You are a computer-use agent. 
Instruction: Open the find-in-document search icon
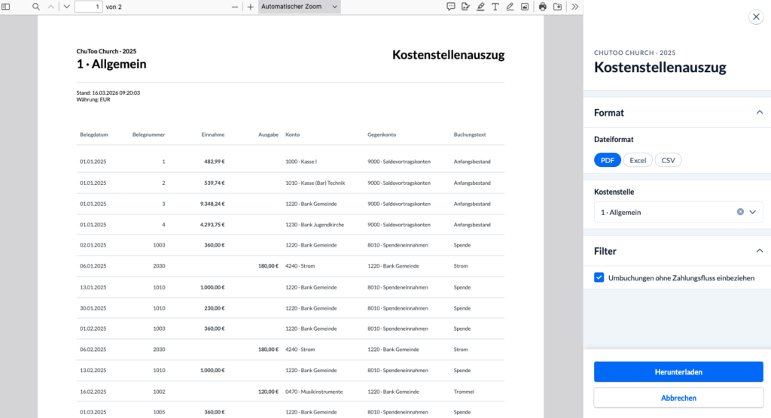click(x=36, y=7)
